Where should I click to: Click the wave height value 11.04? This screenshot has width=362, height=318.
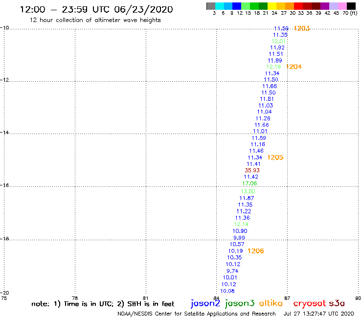[x=264, y=112]
